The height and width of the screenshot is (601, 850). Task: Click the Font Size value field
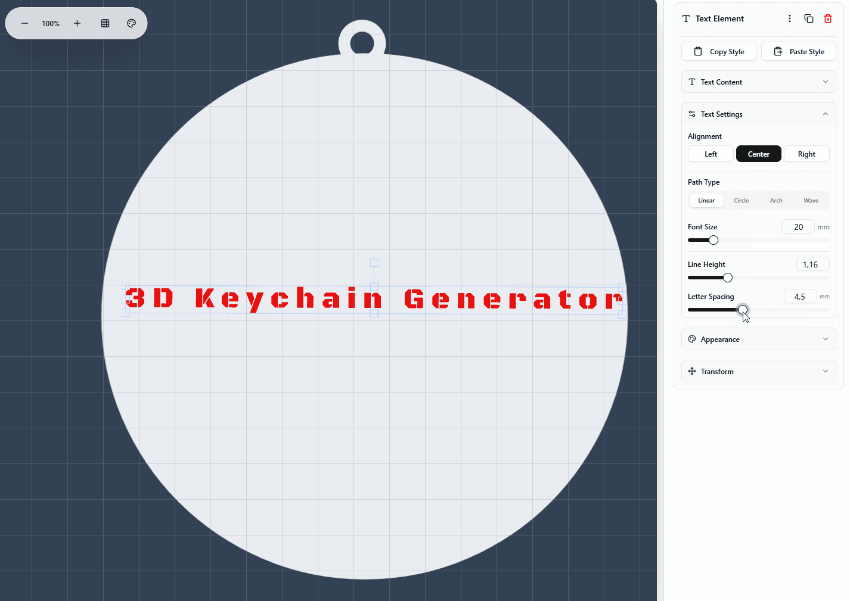pos(798,227)
